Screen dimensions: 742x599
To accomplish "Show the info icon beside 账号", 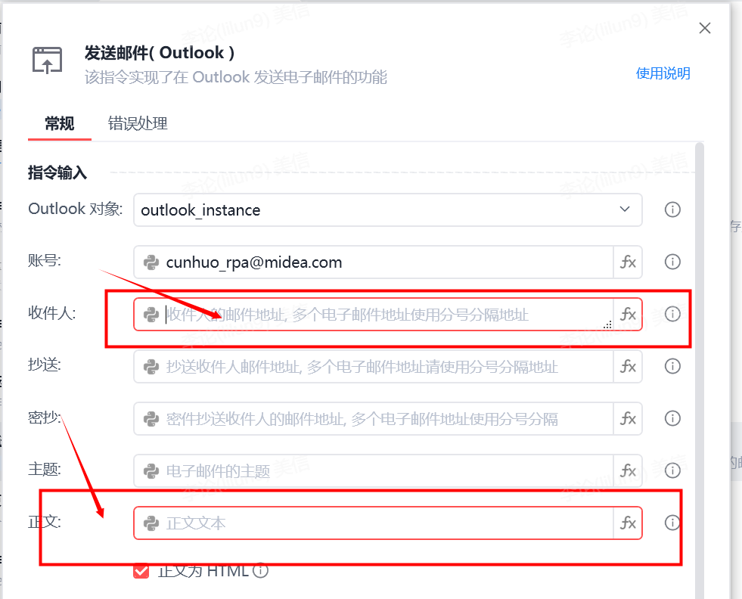I will (672, 262).
